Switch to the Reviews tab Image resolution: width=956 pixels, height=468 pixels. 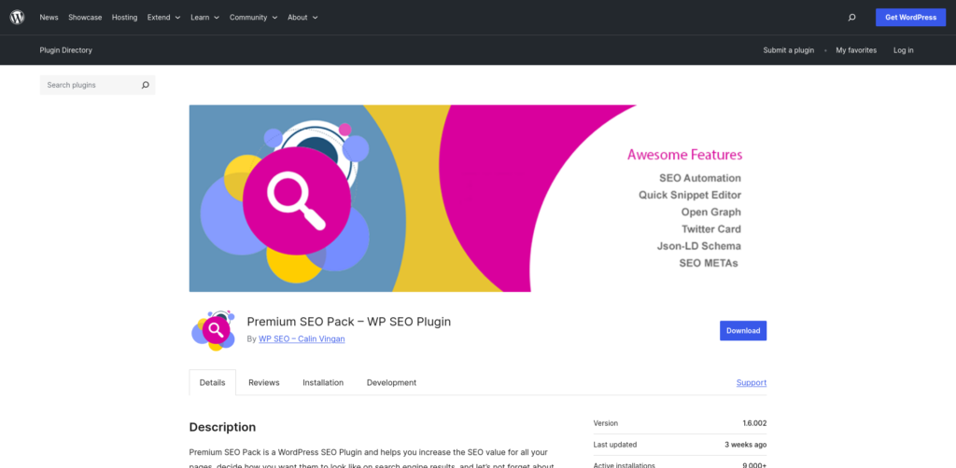264,382
